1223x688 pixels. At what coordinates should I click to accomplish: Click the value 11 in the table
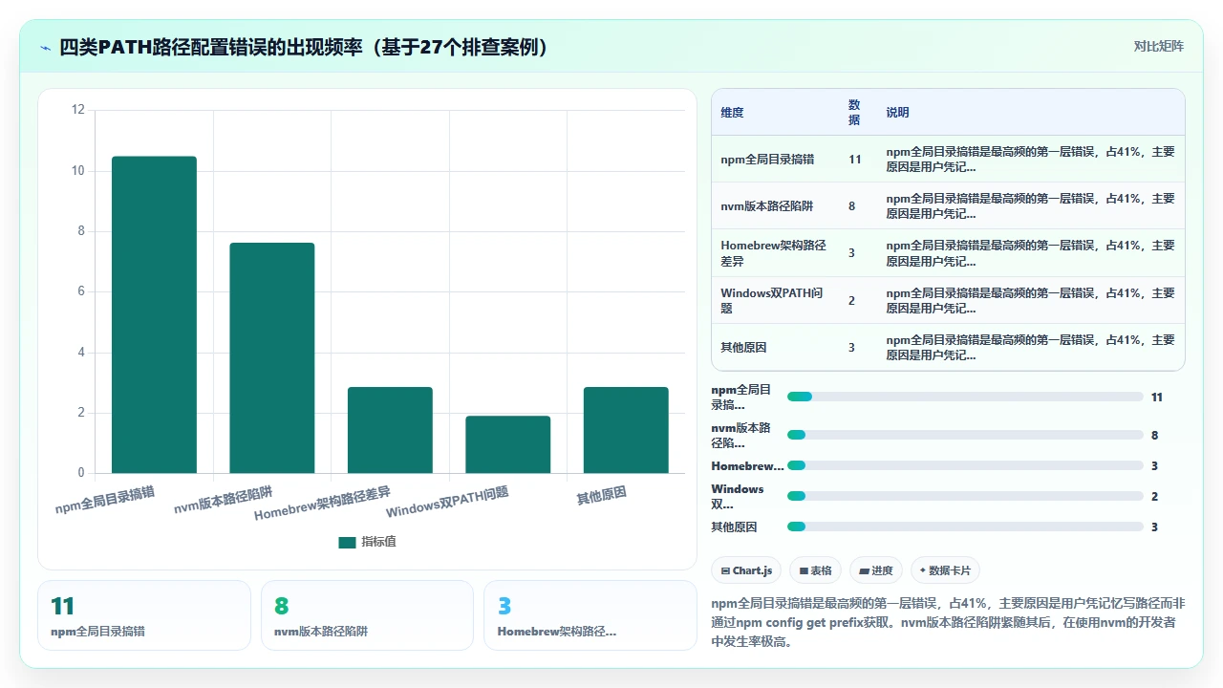tap(854, 160)
